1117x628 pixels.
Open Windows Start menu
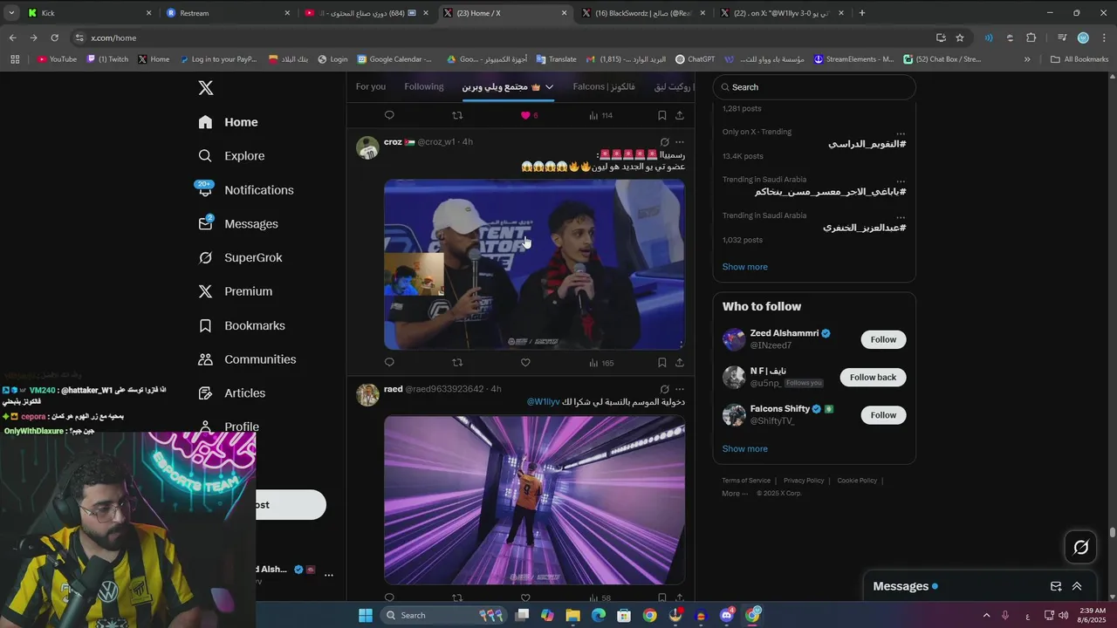[366, 615]
